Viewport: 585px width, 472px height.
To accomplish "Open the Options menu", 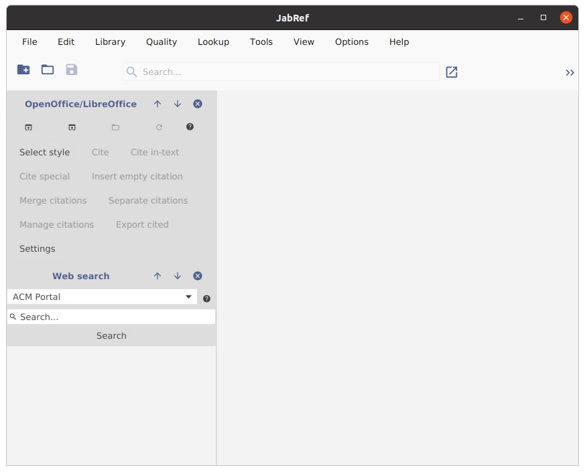I will coord(352,42).
